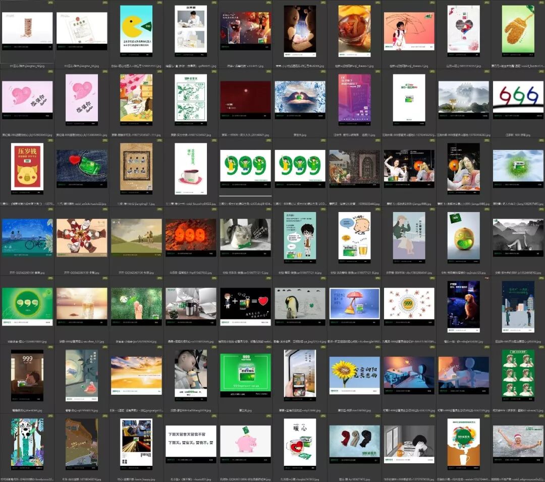
Task: Select the tiger and arched door collage
Action: coord(355,169)
